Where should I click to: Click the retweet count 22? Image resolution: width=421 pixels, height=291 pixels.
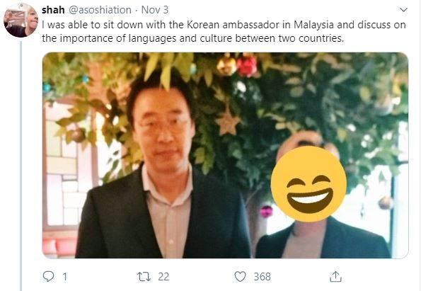[x=163, y=277]
